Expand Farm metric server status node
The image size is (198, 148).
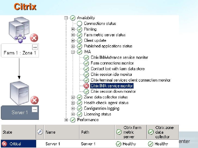click(x=73, y=35)
